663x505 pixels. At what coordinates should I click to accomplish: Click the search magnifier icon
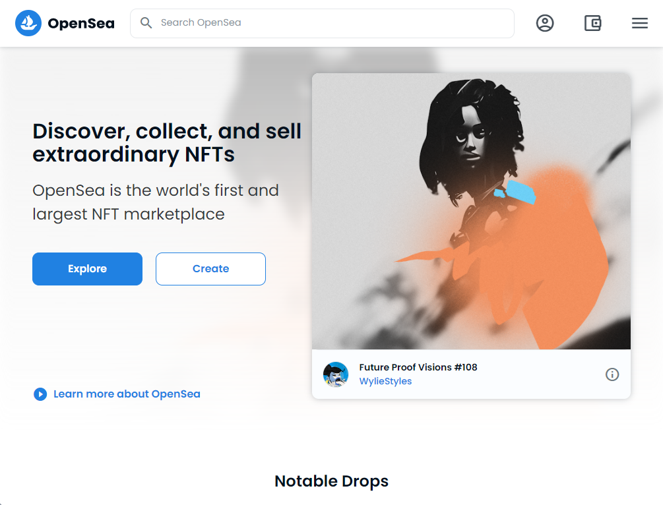click(x=146, y=23)
